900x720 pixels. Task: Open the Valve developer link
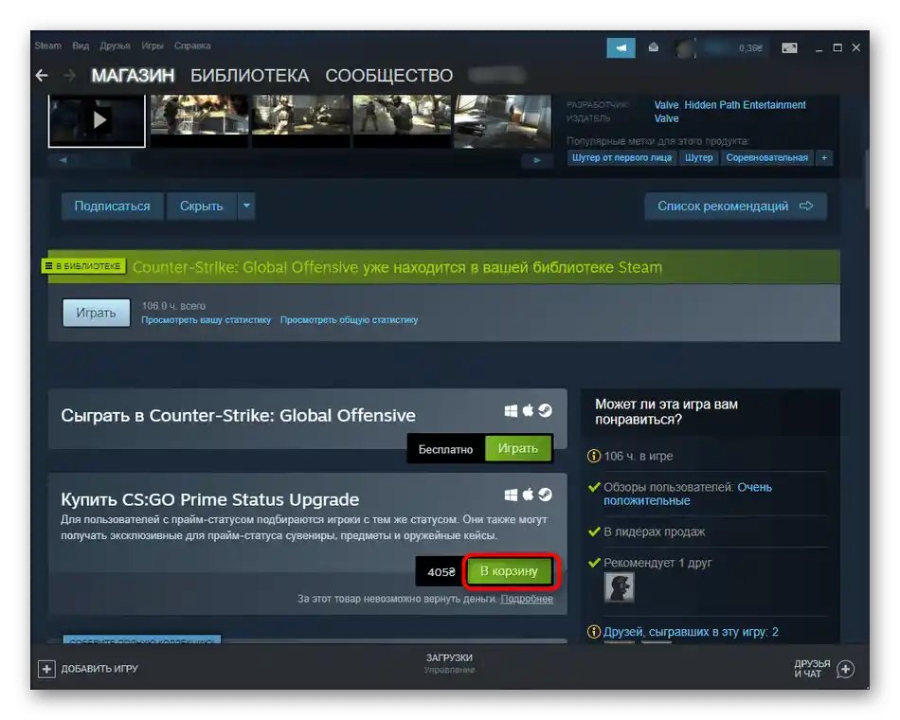click(666, 105)
